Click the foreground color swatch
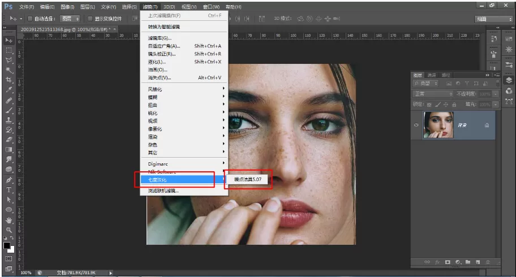516x277 pixels. click(x=7, y=245)
